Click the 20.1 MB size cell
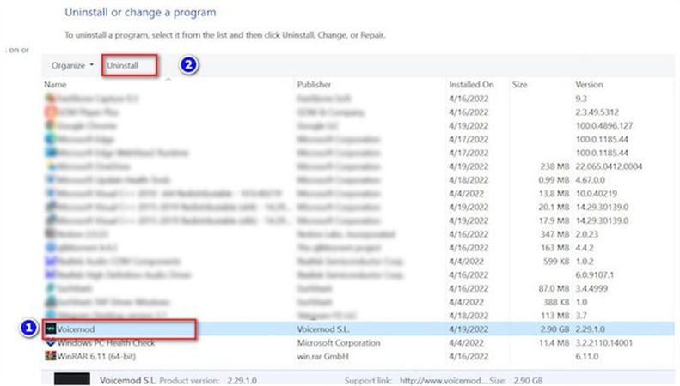The height and width of the screenshot is (386, 680). point(554,207)
